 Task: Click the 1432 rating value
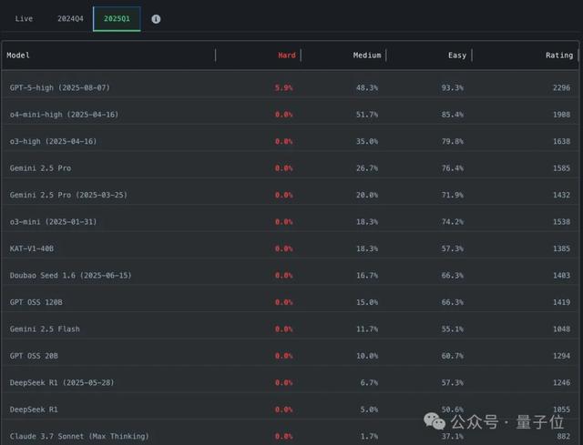561,195
